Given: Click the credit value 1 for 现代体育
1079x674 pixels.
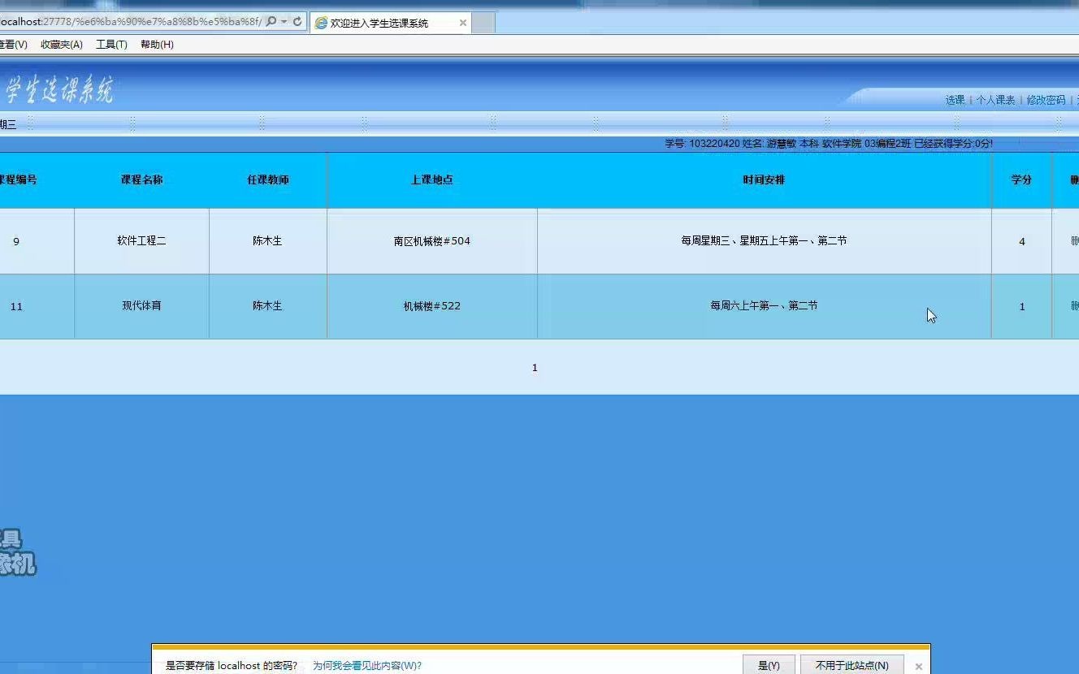Looking at the screenshot, I should (x=1021, y=306).
